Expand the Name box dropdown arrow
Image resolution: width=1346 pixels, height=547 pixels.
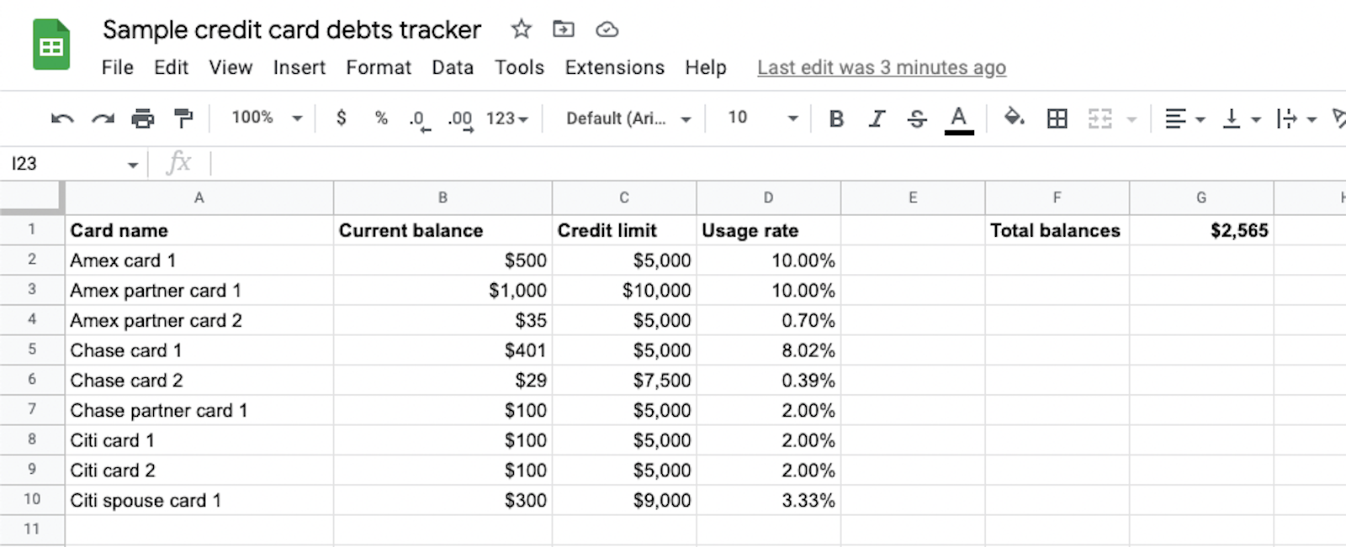pyautogui.click(x=133, y=165)
